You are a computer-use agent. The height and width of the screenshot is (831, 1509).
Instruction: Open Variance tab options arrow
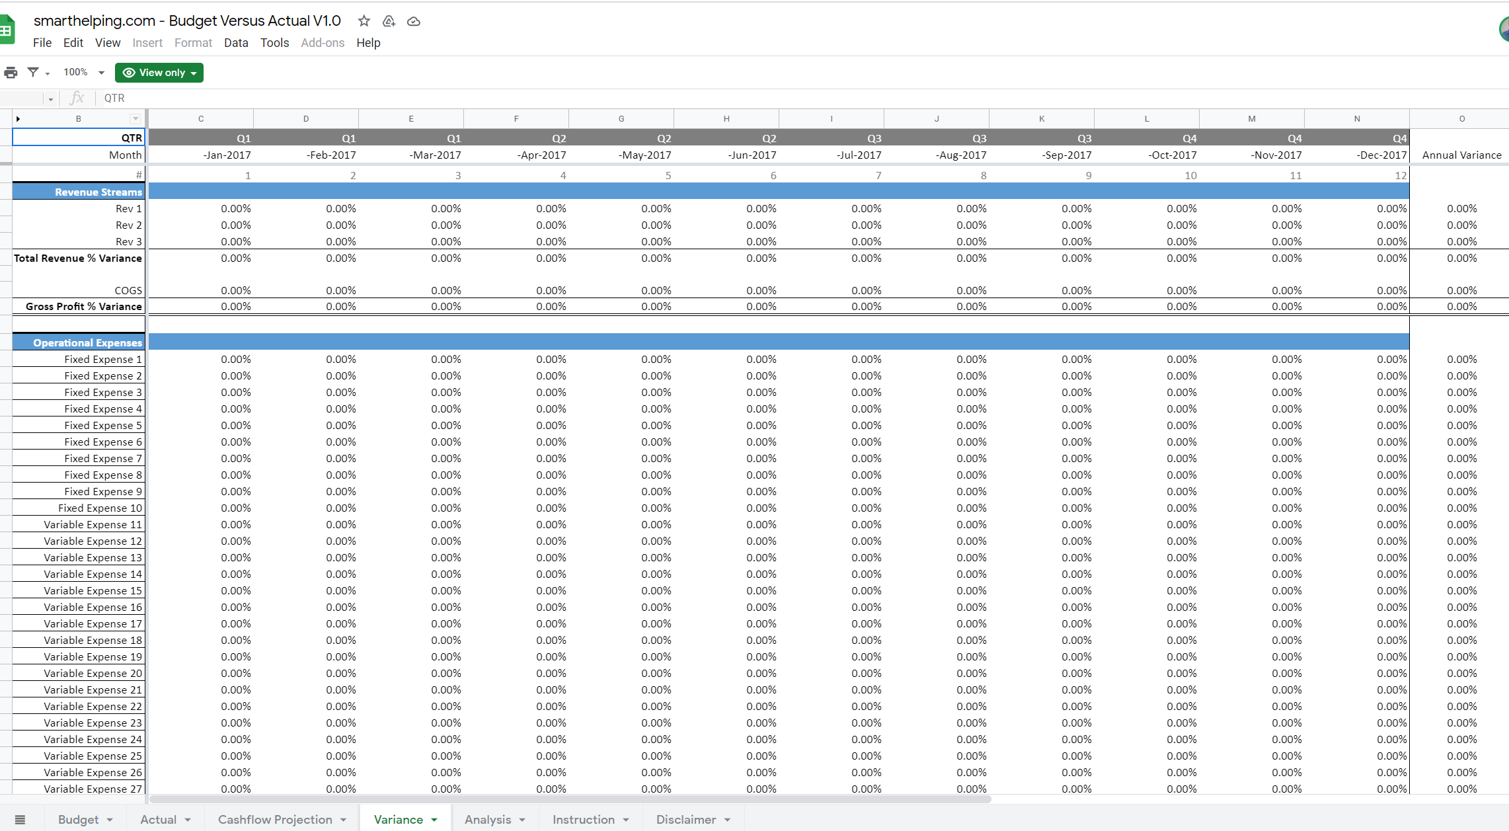pyautogui.click(x=434, y=820)
